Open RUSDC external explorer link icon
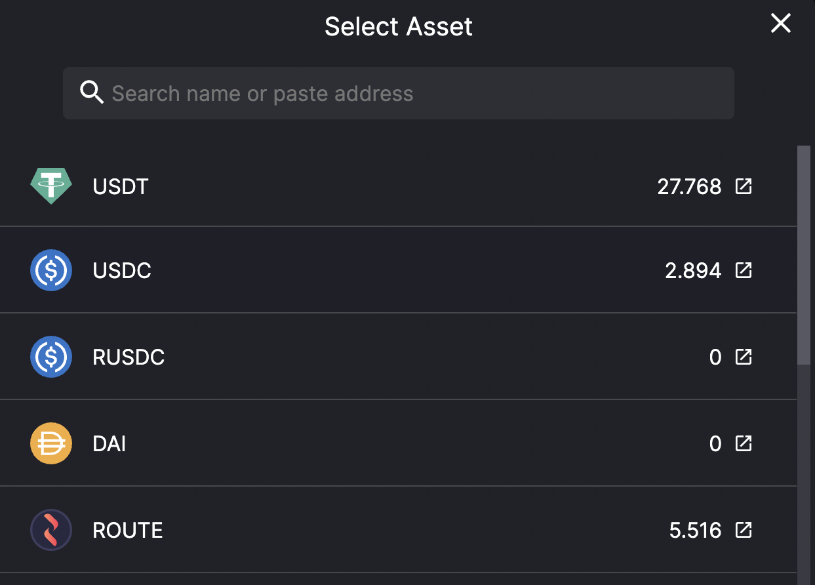 744,357
